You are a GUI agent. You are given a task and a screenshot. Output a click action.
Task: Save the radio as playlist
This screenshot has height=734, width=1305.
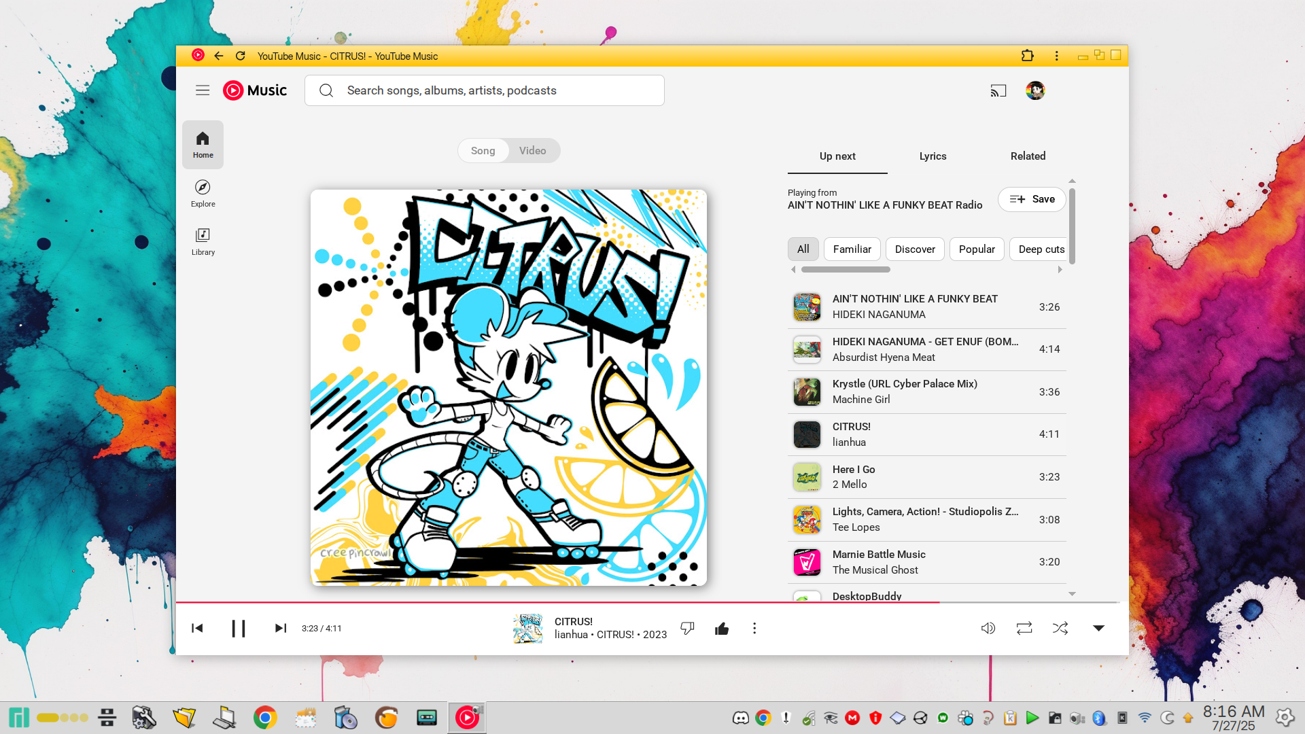[x=1032, y=199]
